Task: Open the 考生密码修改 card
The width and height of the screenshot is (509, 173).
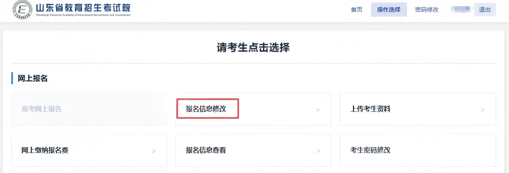Action: [418, 150]
